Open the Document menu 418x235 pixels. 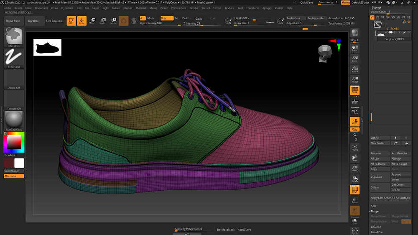tap(41, 8)
